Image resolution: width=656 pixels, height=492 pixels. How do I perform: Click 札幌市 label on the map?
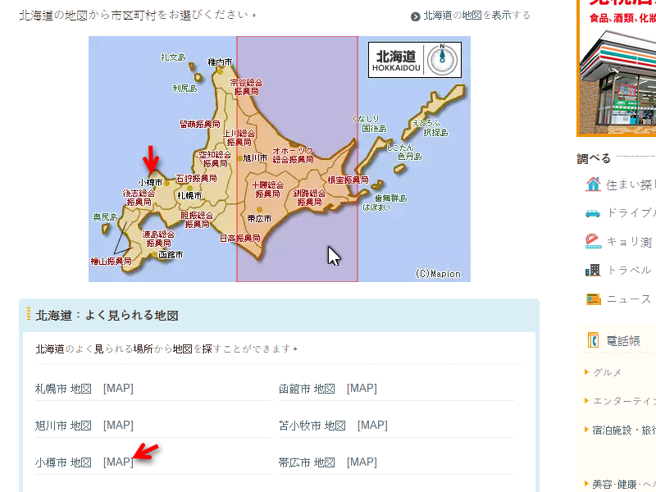[x=189, y=195]
